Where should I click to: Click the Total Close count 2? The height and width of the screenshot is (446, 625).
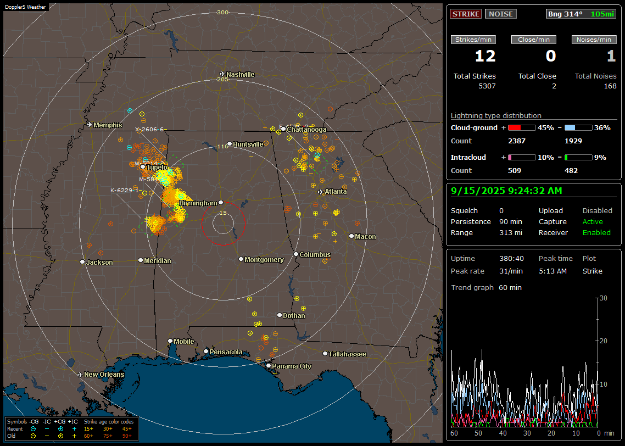click(554, 86)
